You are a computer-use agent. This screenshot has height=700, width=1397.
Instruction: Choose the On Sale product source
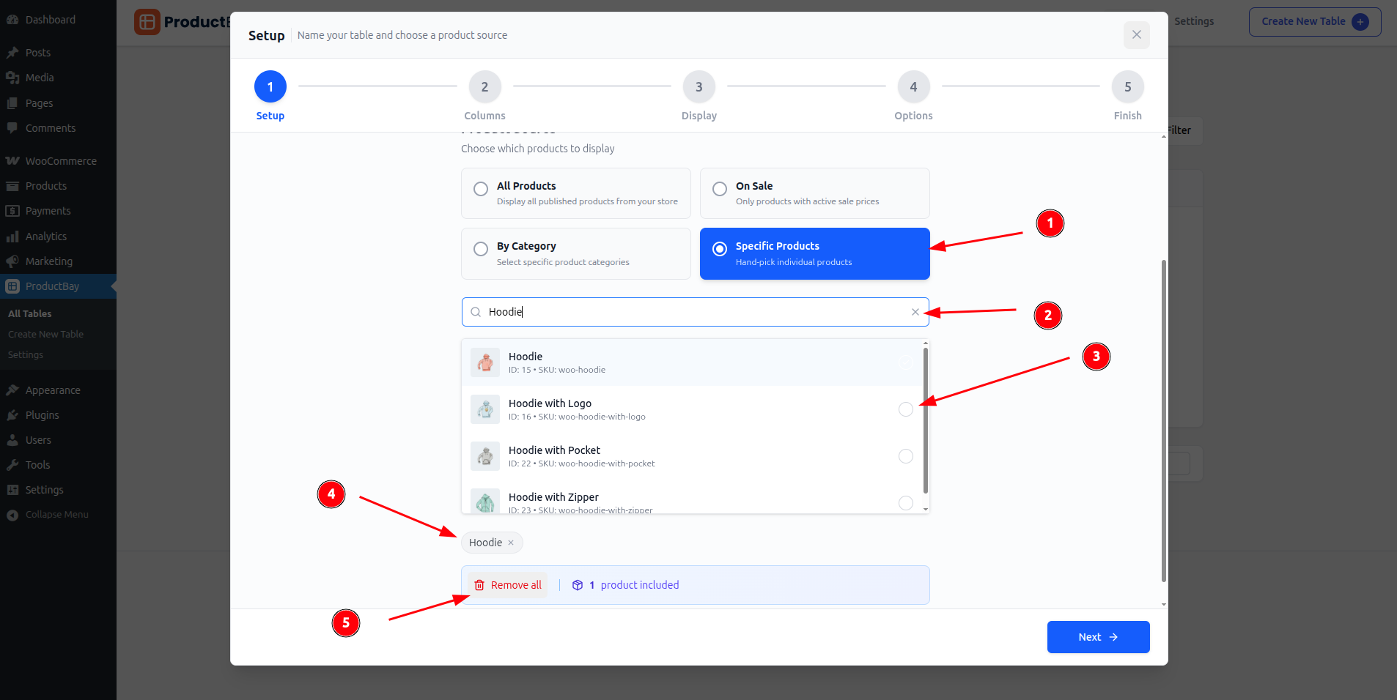tap(720, 189)
